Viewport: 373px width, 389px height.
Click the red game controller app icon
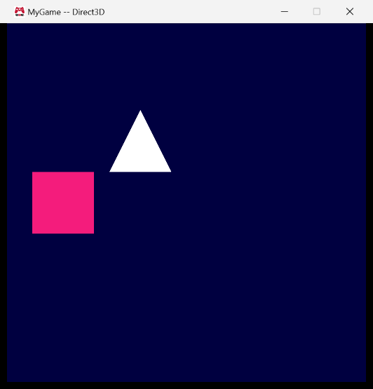pos(20,12)
